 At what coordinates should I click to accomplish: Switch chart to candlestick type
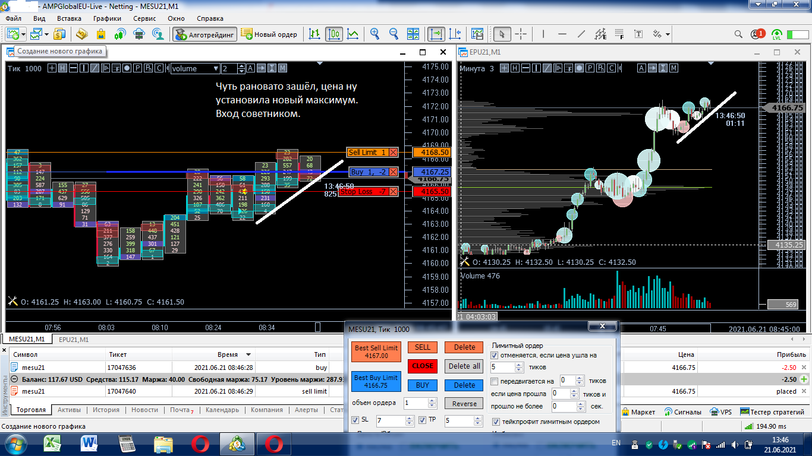334,34
